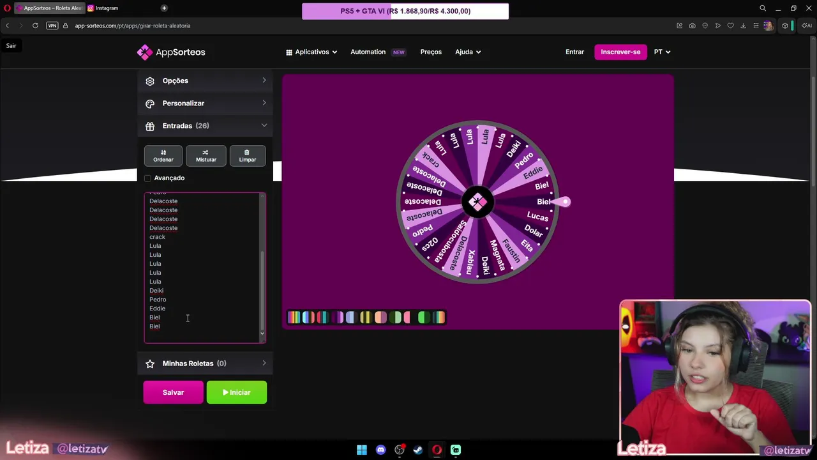Open Steam from the taskbar
Viewport: 817px width, 460px height.
(x=418, y=450)
